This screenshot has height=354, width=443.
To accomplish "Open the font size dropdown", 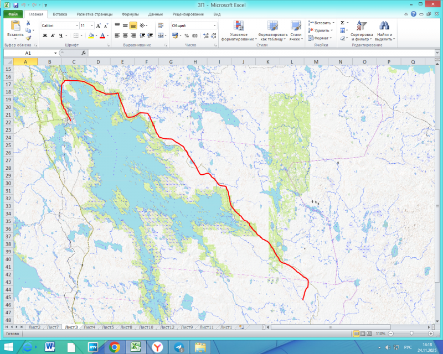I will (x=91, y=25).
